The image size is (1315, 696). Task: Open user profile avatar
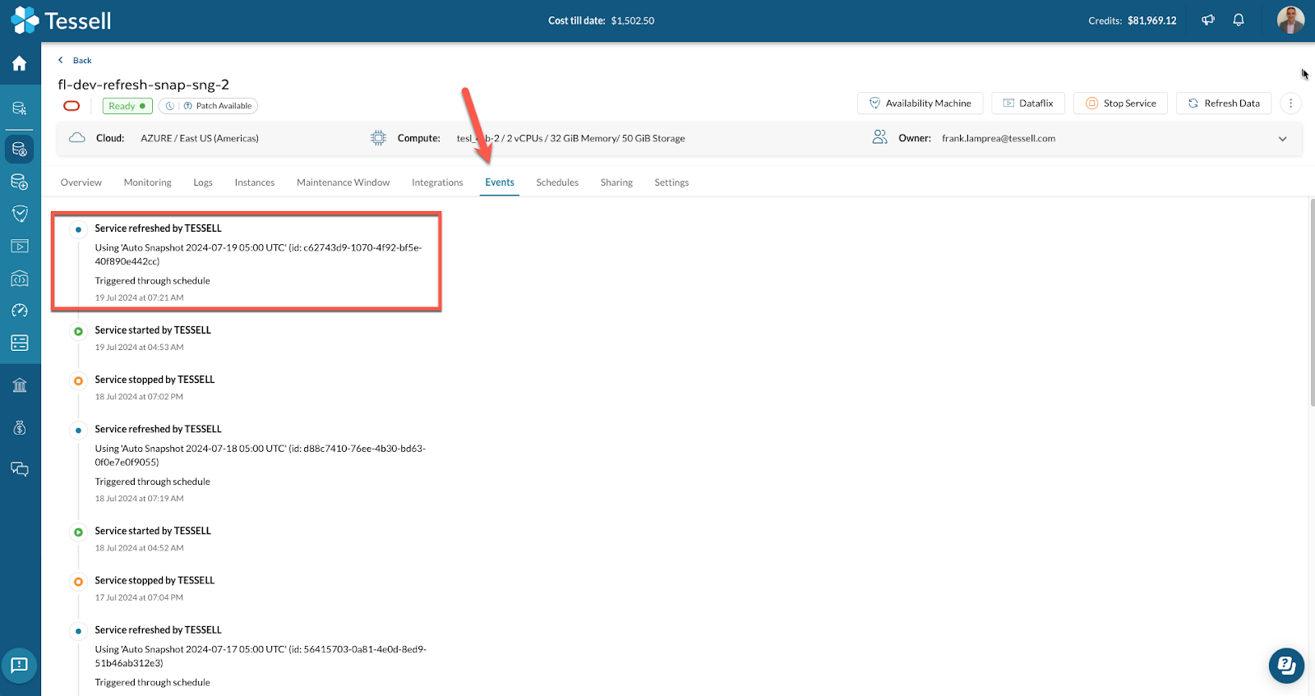pyautogui.click(x=1290, y=20)
